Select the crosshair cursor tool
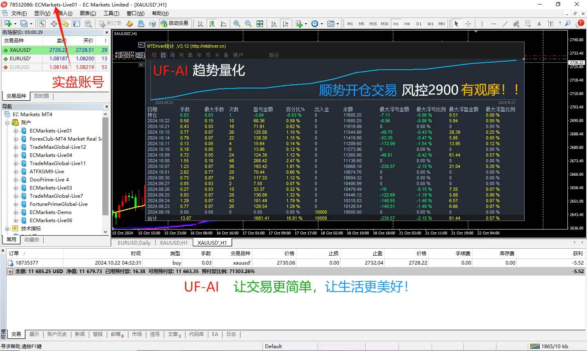The height and width of the screenshot is (351, 587). (x=468, y=23)
